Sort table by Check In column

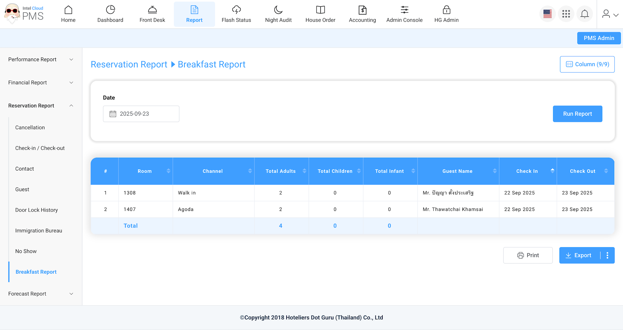[x=552, y=171]
